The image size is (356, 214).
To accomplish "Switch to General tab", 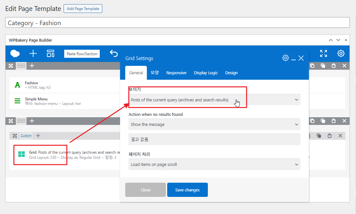I will click(x=136, y=73).
